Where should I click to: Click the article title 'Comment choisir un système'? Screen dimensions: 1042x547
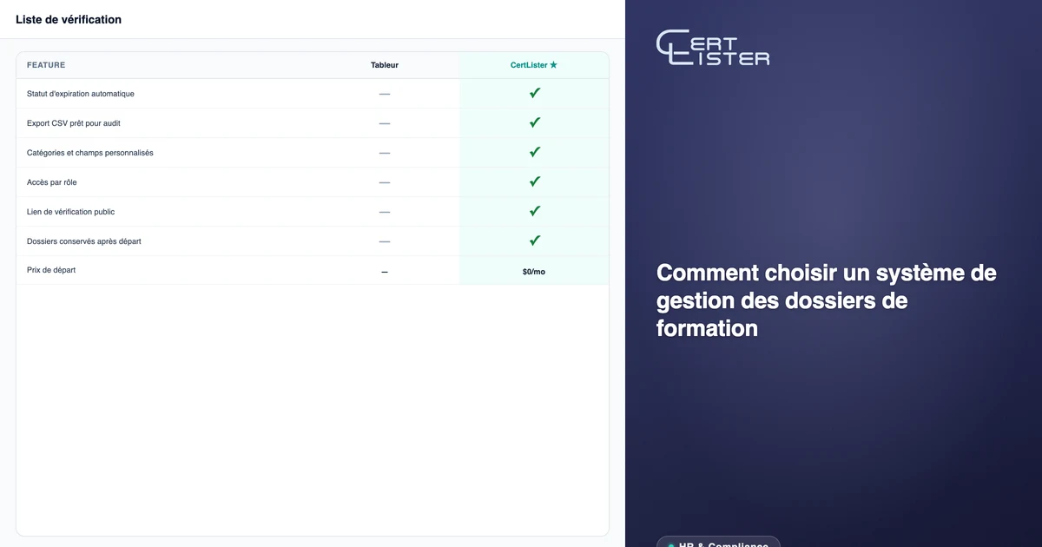[827, 300]
